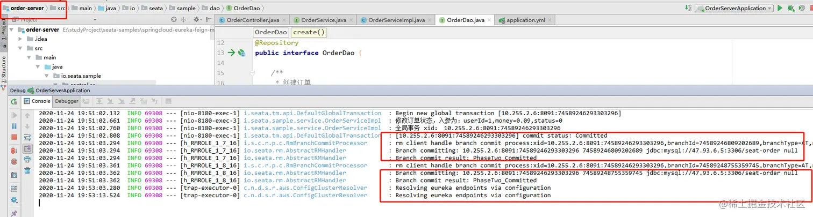
Task: Toggle scroll to end in the console
Action: pyautogui.click(x=27, y=148)
